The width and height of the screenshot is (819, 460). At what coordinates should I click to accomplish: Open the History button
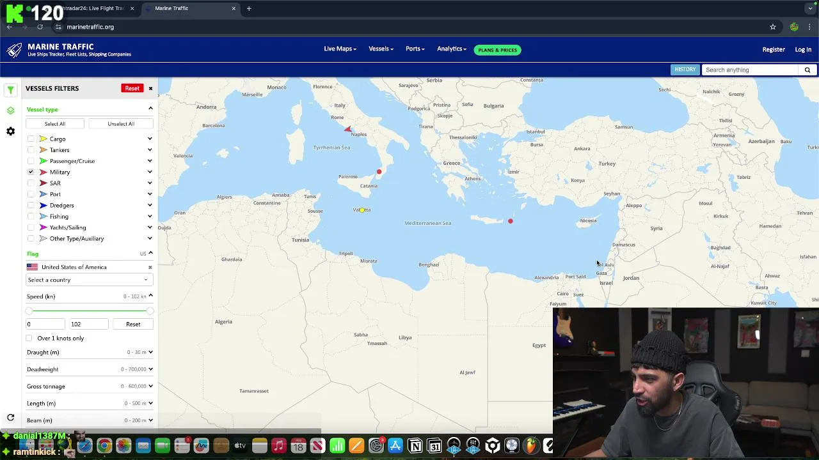click(x=685, y=70)
